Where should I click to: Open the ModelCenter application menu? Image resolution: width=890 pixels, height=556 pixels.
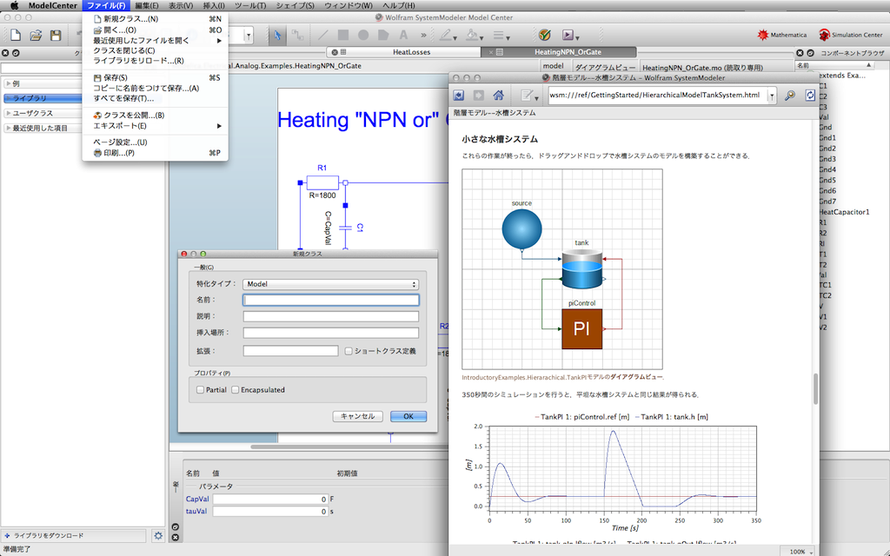pyautogui.click(x=53, y=6)
